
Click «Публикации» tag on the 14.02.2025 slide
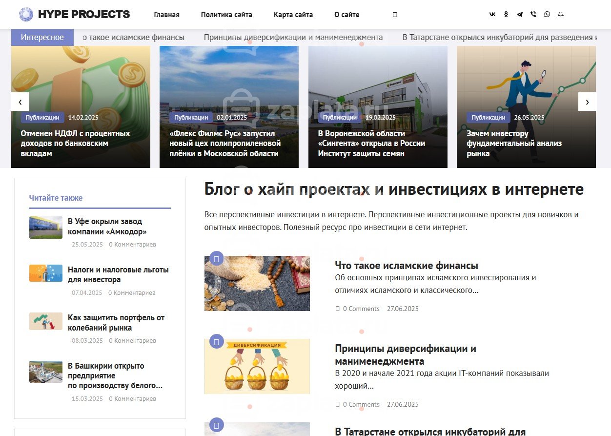[42, 118]
